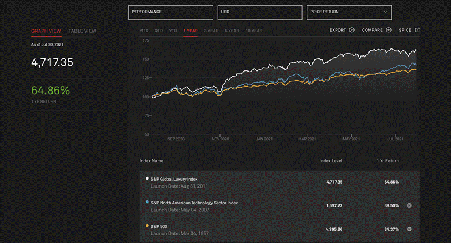Viewport: 451px width, 243px height.
Task: Click the SPICE link text
Action: (x=405, y=30)
